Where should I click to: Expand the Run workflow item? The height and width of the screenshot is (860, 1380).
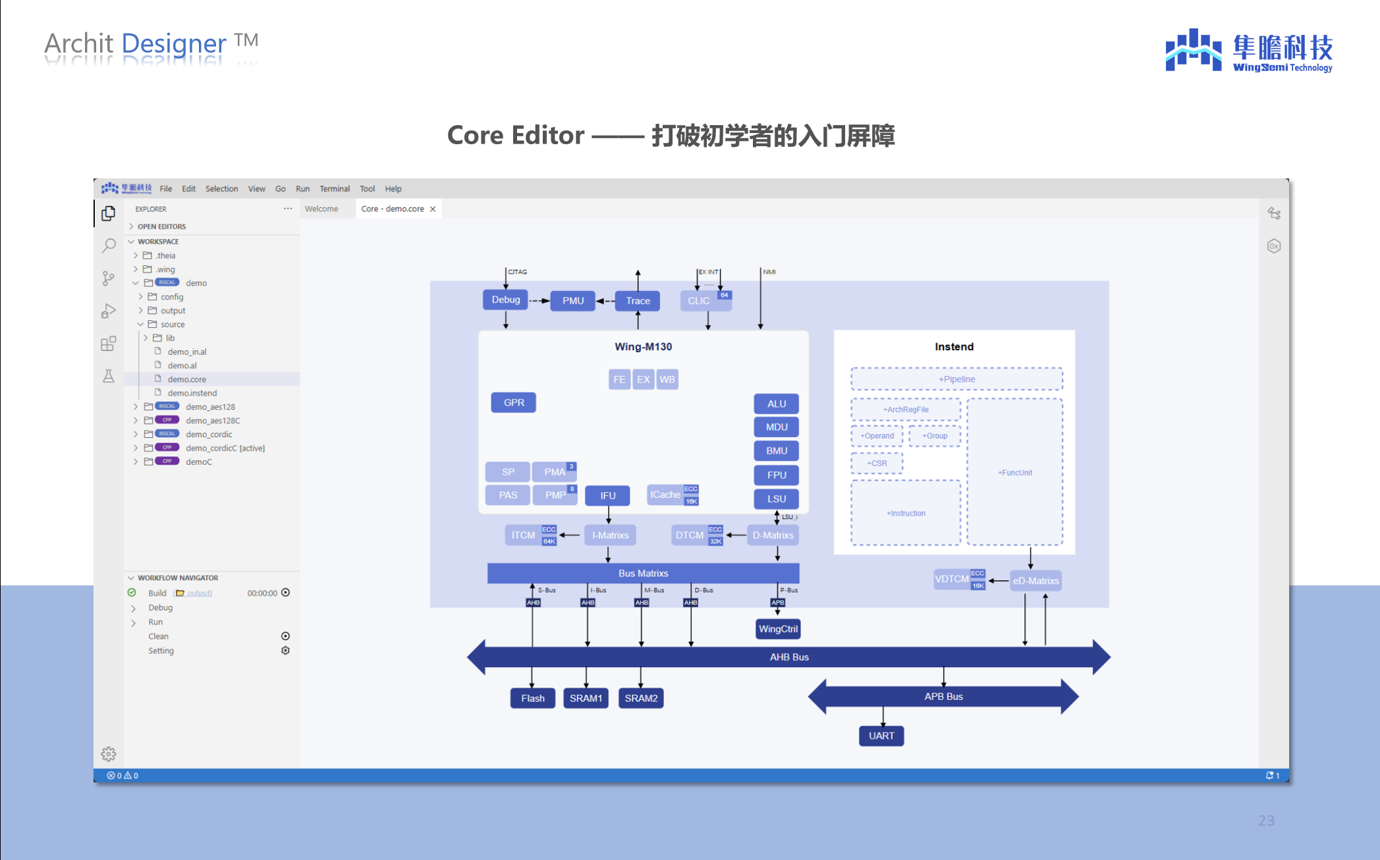tap(133, 622)
